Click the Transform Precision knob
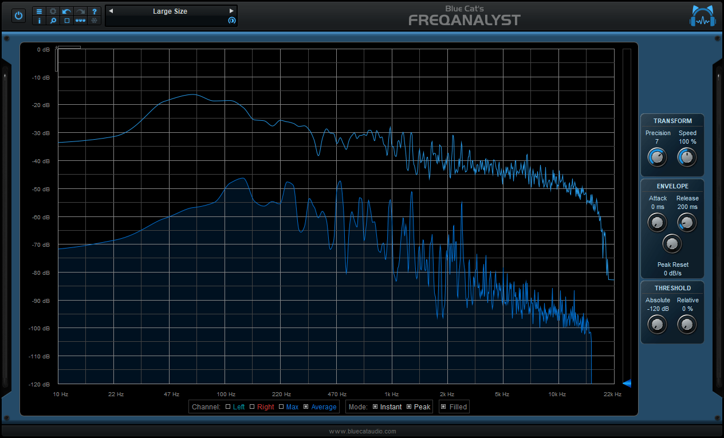Image resolution: width=724 pixels, height=438 pixels. (658, 157)
